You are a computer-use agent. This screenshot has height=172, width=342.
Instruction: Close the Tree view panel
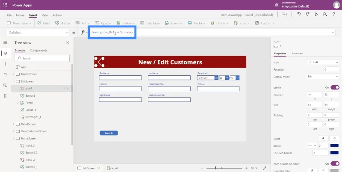(x=68, y=43)
